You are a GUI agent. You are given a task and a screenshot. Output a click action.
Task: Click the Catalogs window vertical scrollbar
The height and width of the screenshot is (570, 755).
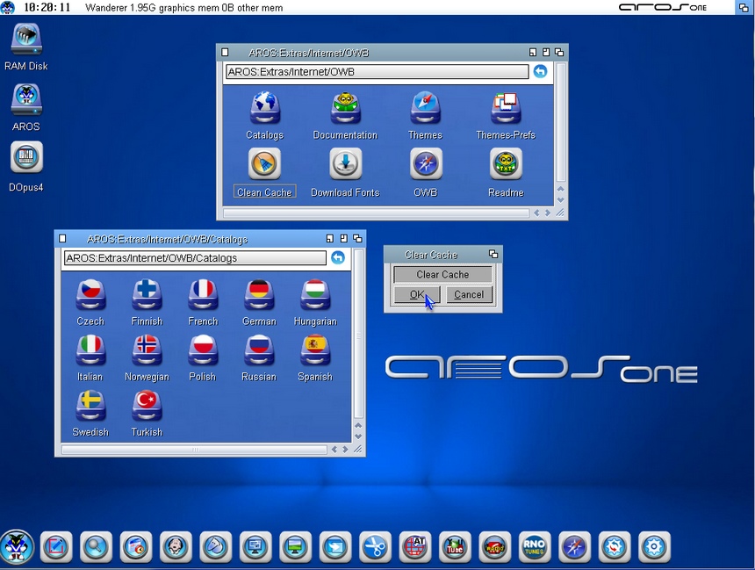358,334
